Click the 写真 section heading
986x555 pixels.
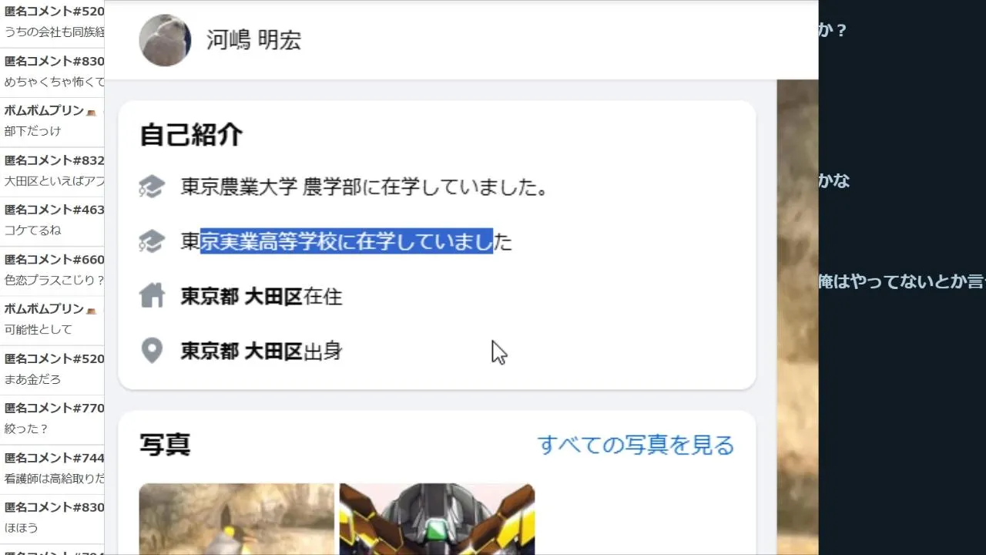[165, 445]
